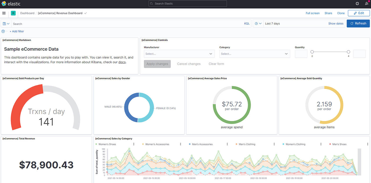Open the Category dropdown
371x183 pixels.
[x=255, y=54]
